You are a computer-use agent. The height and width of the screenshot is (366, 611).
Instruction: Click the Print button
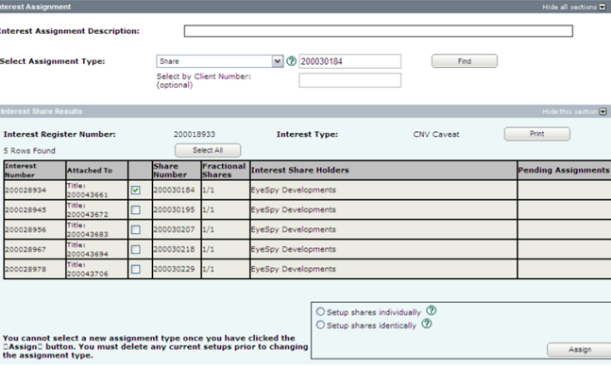[x=537, y=134]
